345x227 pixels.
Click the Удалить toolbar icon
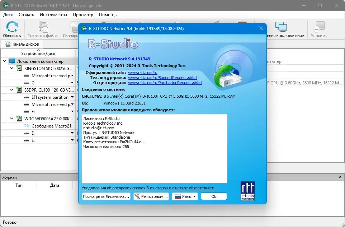[x=318, y=27]
